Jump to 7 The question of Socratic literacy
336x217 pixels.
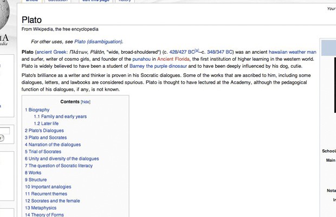(59, 165)
